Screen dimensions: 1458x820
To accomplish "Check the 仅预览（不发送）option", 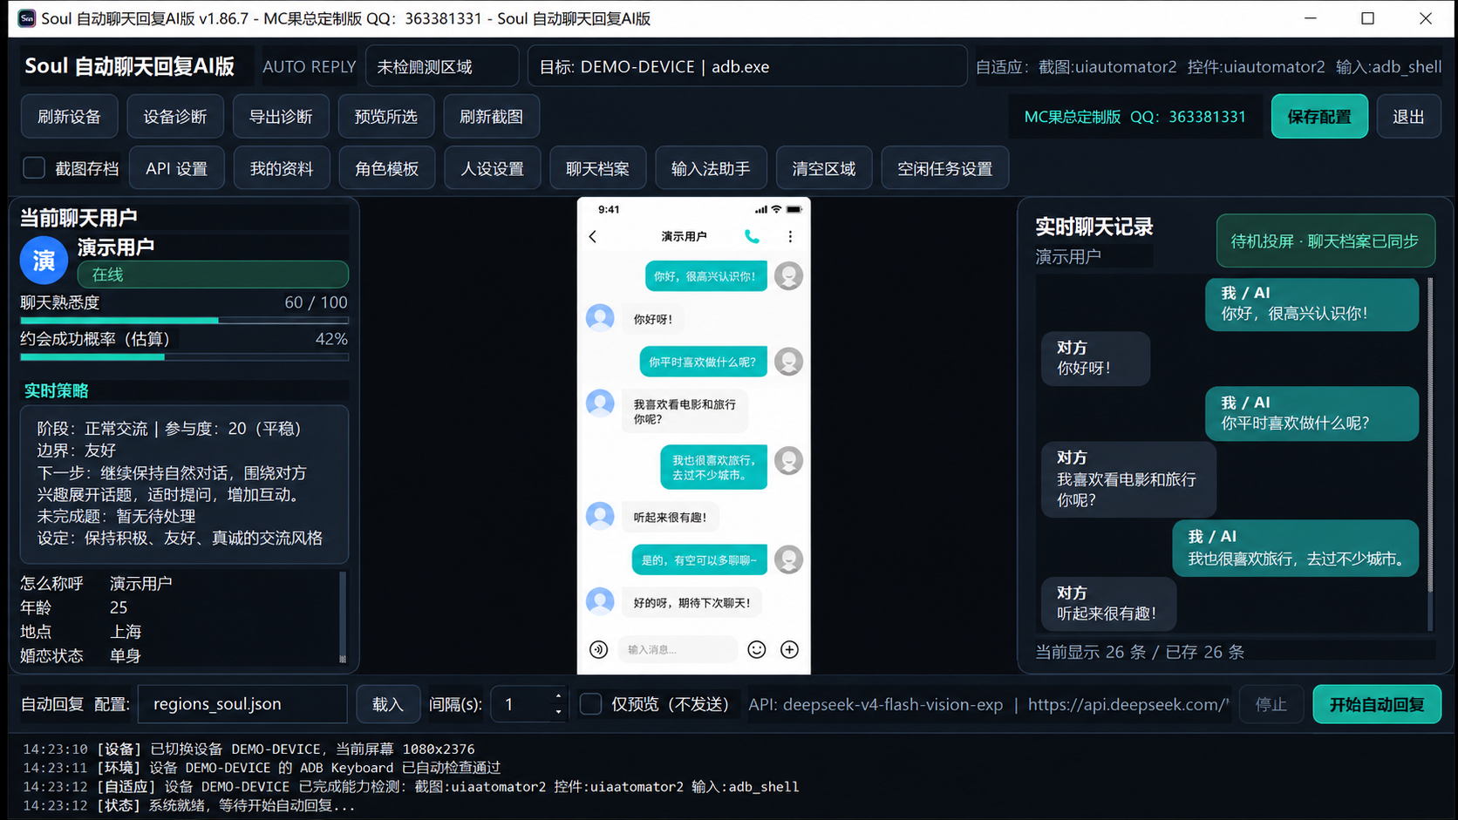I will (590, 704).
